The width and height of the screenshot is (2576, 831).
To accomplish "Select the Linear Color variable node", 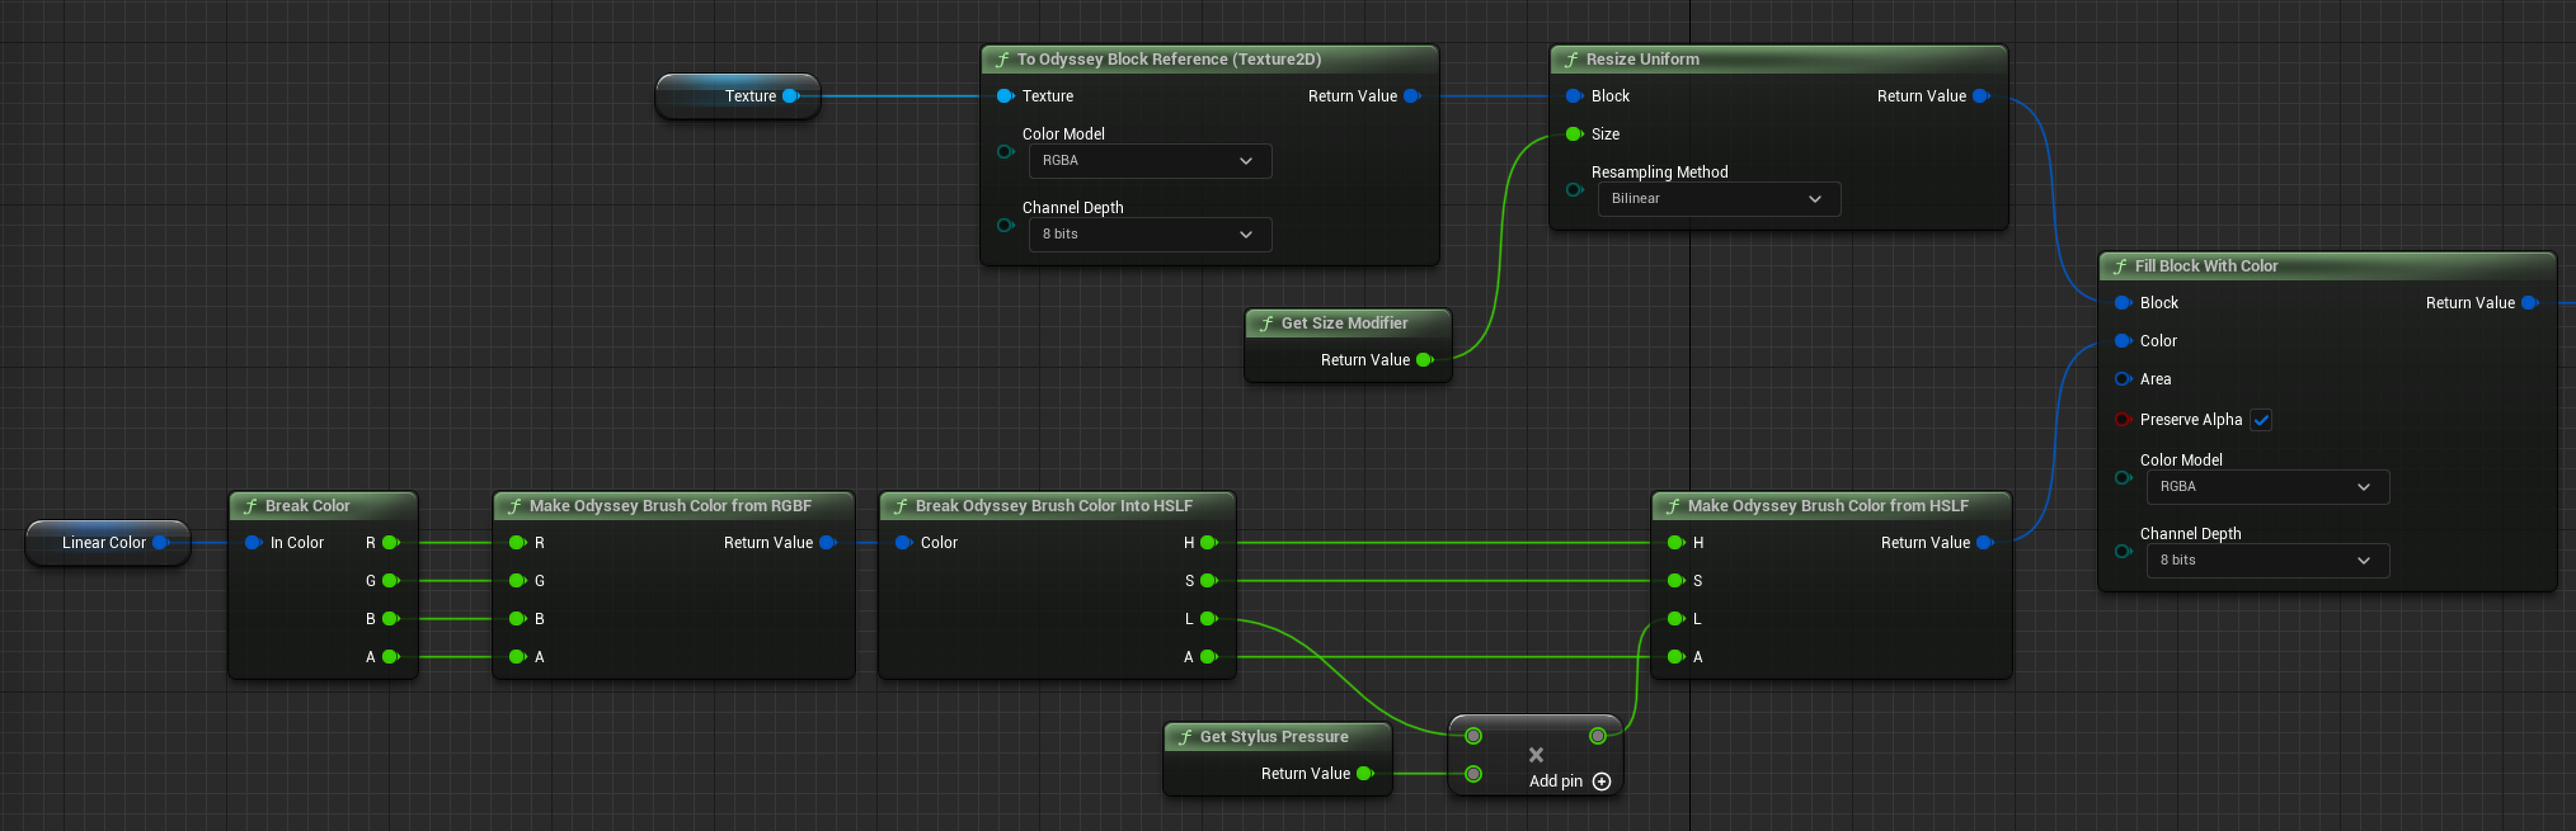I will pyautogui.click(x=105, y=542).
